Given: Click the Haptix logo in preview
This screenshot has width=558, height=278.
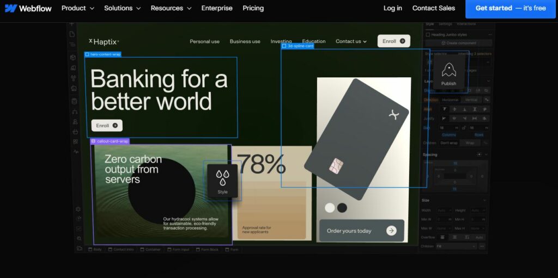Looking at the screenshot, I should [104, 41].
